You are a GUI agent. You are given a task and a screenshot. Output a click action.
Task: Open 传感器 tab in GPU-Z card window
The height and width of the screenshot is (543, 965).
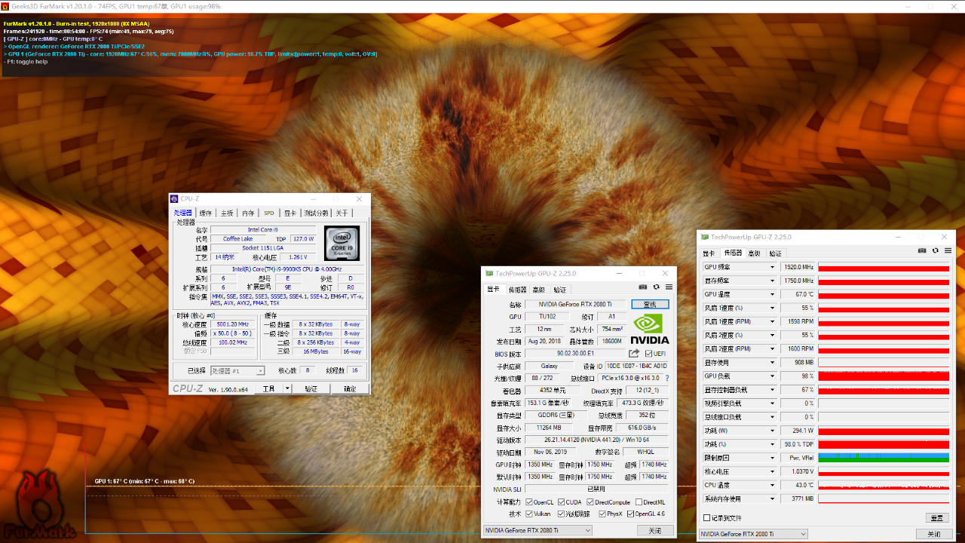[517, 290]
